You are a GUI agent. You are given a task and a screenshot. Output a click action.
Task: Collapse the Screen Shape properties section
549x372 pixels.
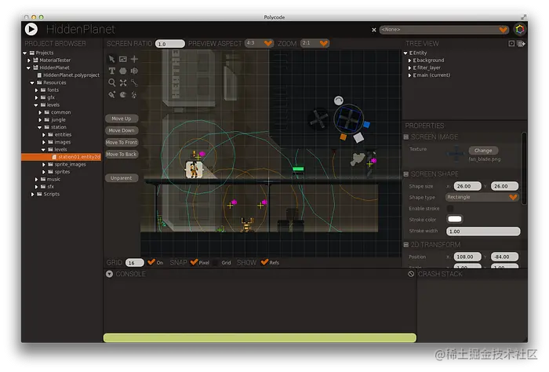(406, 174)
